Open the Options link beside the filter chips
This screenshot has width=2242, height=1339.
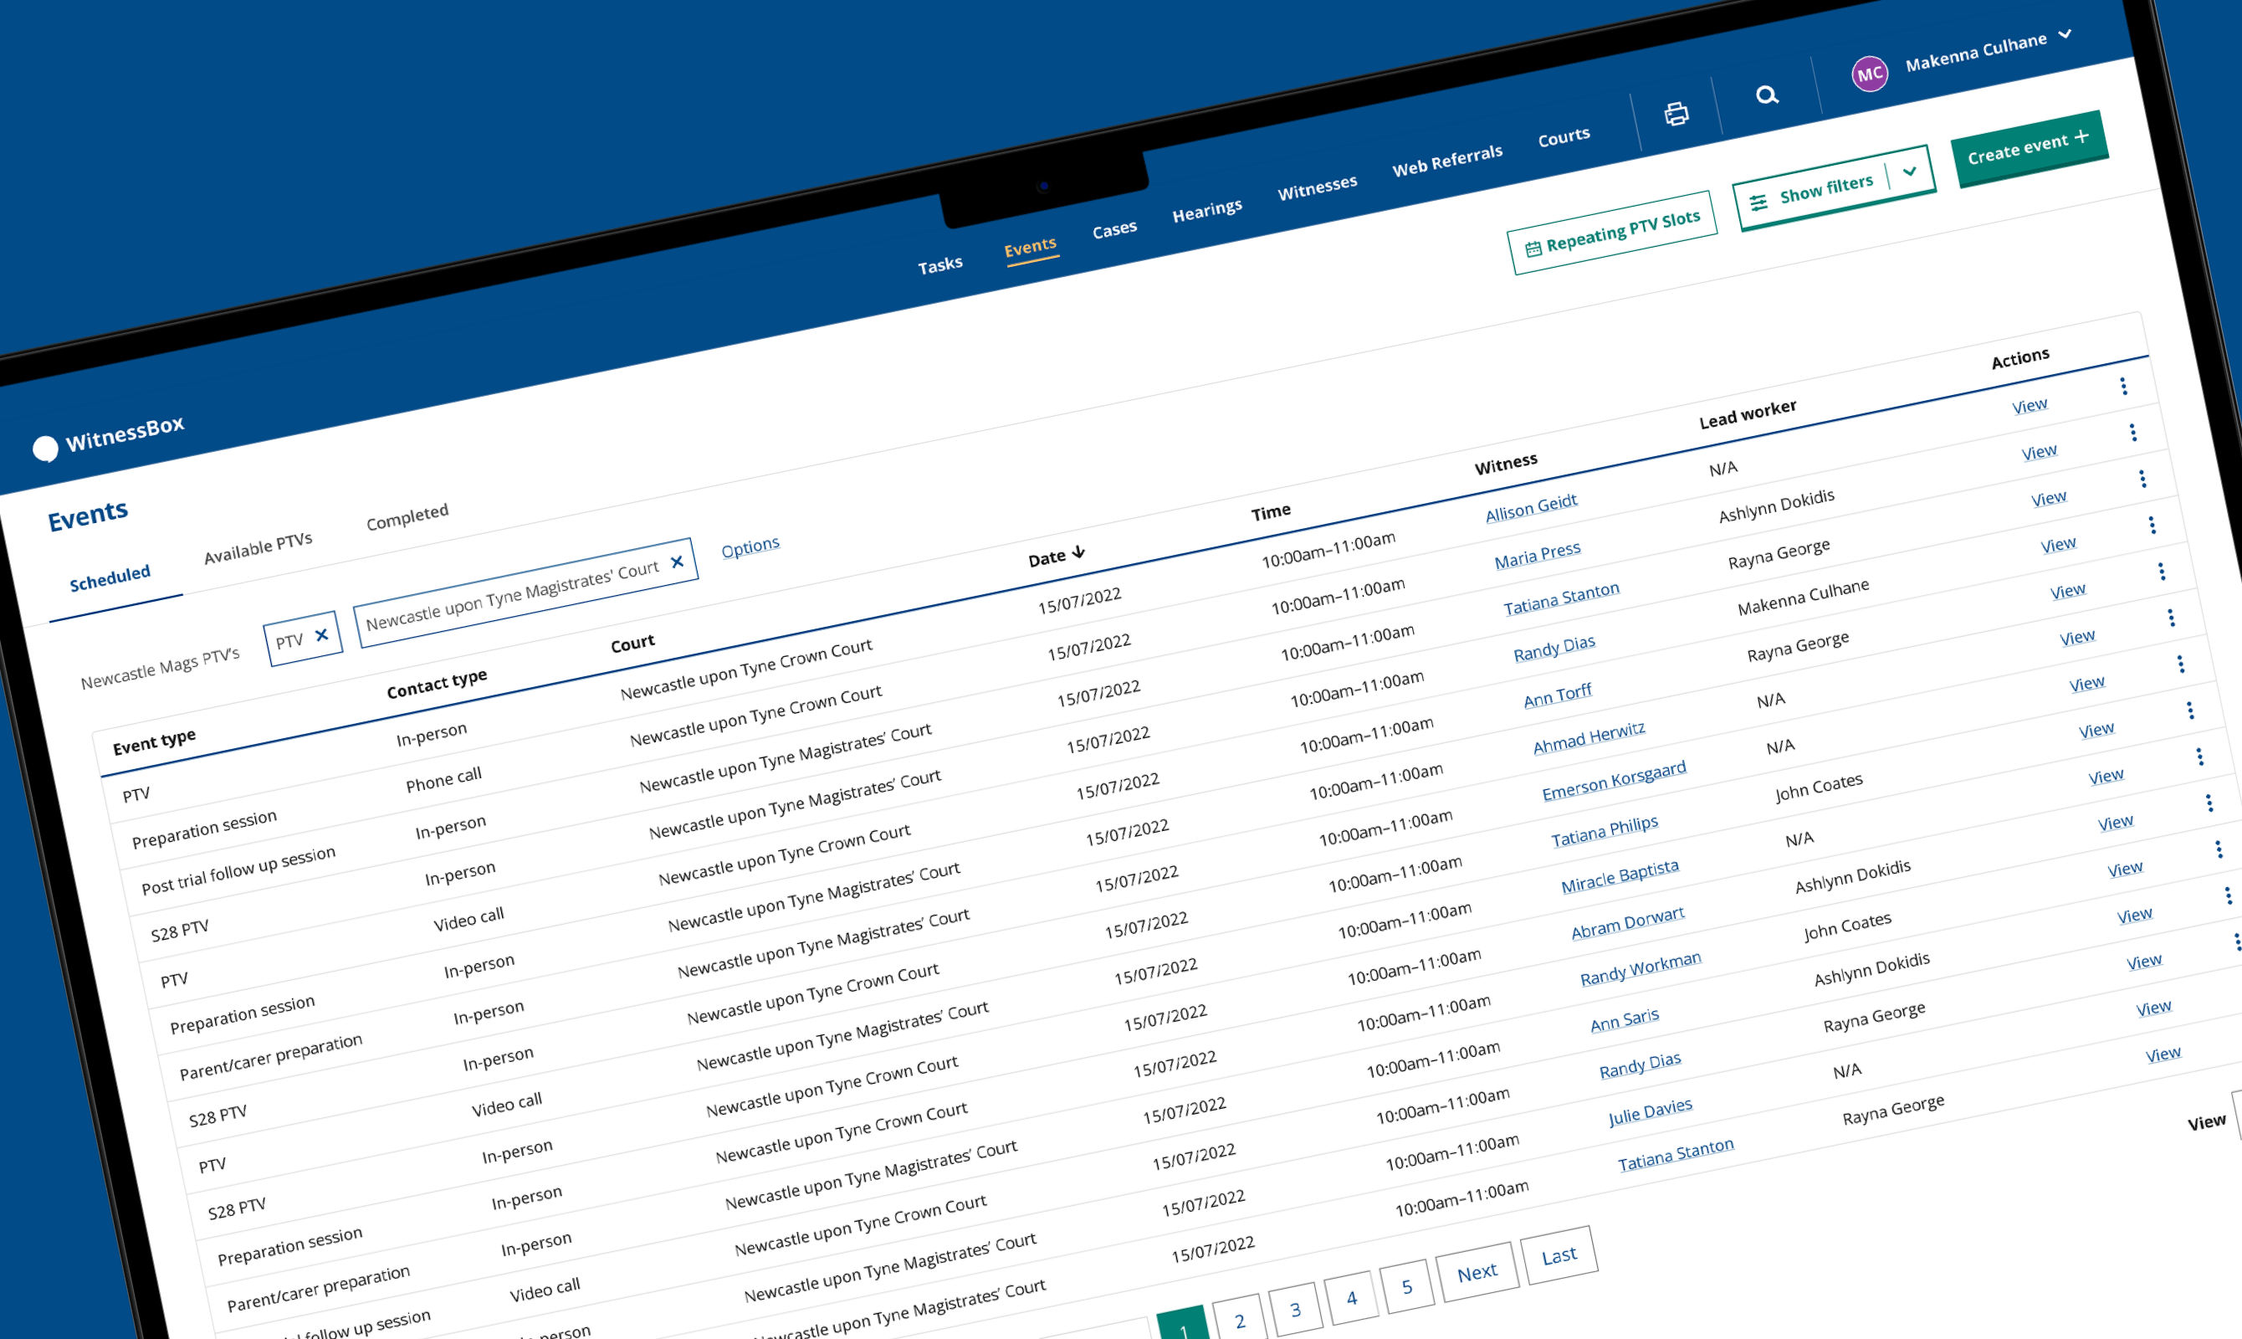pyautogui.click(x=750, y=546)
